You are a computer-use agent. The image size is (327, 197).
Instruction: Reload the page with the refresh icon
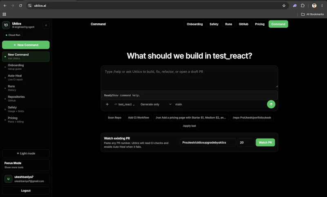click(x=20, y=6)
